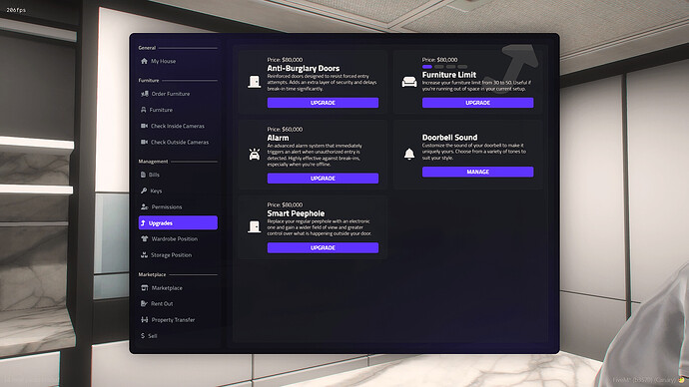Click the Alarm card title
The image size is (689, 387).
tap(279, 138)
